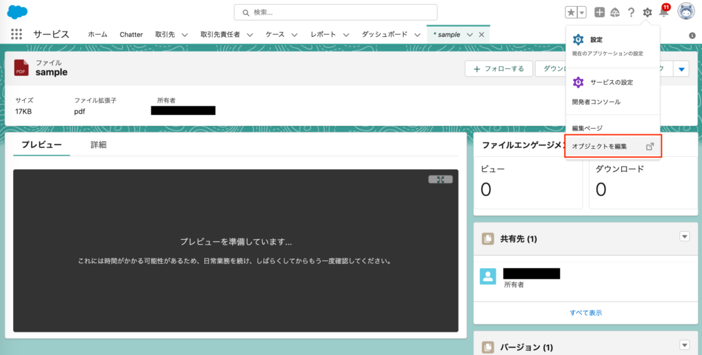Choose オブジェクトを編集 in the menu
This screenshot has height=355, width=702.
point(612,147)
